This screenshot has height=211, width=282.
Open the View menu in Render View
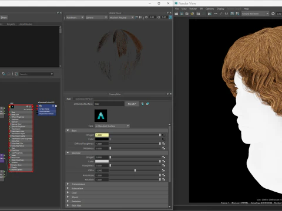pyautogui.click(x=184, y=9)
